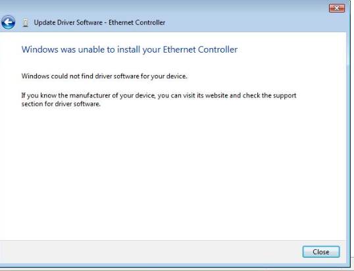
Task: Click the 'Windows could not find driver software' message
Action: coord(105,76)
